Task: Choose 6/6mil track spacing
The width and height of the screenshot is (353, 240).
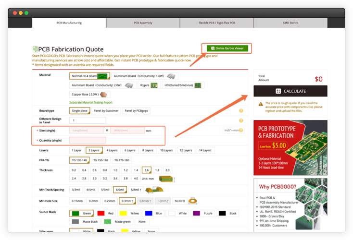Action: coord(120,190)
